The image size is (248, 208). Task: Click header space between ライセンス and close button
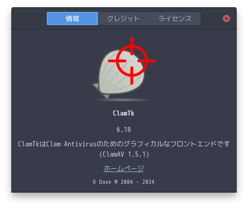coord(212,18)
